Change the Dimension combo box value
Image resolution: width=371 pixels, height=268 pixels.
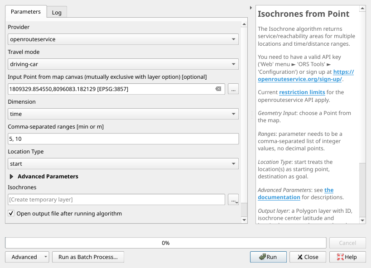pyautogui.click(x=123, y=114)
